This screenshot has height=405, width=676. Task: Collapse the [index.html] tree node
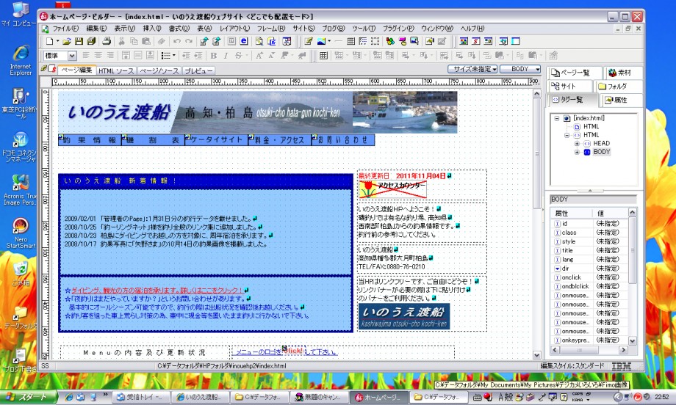click(556, 118)
